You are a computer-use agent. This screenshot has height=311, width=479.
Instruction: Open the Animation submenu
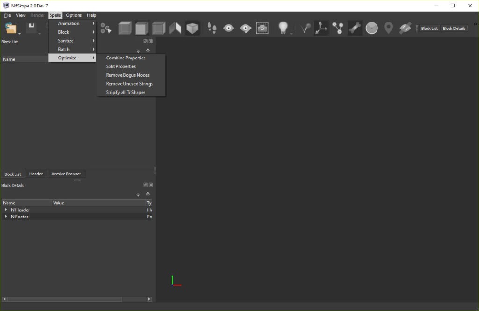pyautogui.click(x=73, y=23)
